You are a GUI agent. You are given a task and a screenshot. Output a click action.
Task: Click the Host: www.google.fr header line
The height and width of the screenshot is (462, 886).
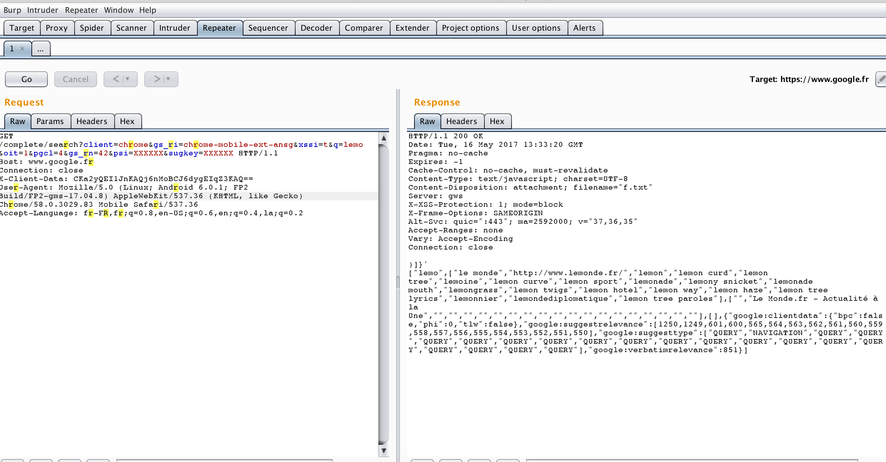pos(46,162)
